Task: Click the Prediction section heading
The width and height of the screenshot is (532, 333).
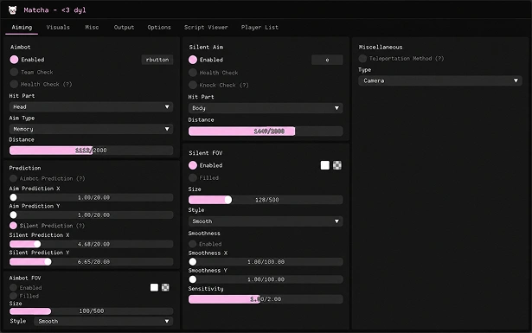Action: pyautogui.click(x=25, y=168)
